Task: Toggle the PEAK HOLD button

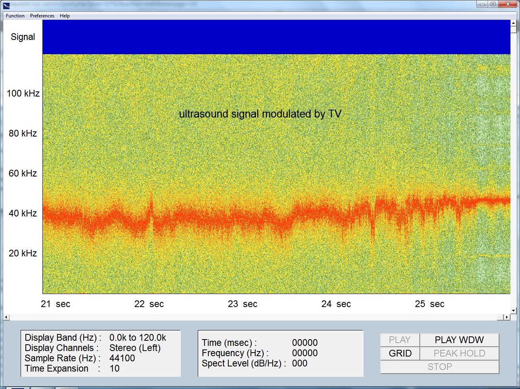Action: click(459, 353)
